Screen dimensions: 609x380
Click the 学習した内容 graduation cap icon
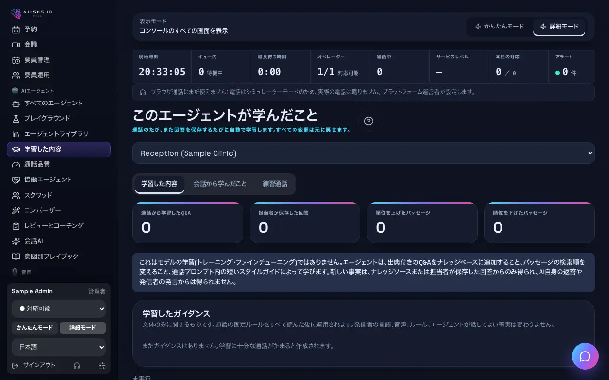pyautogui.click(x=16, y=149)
